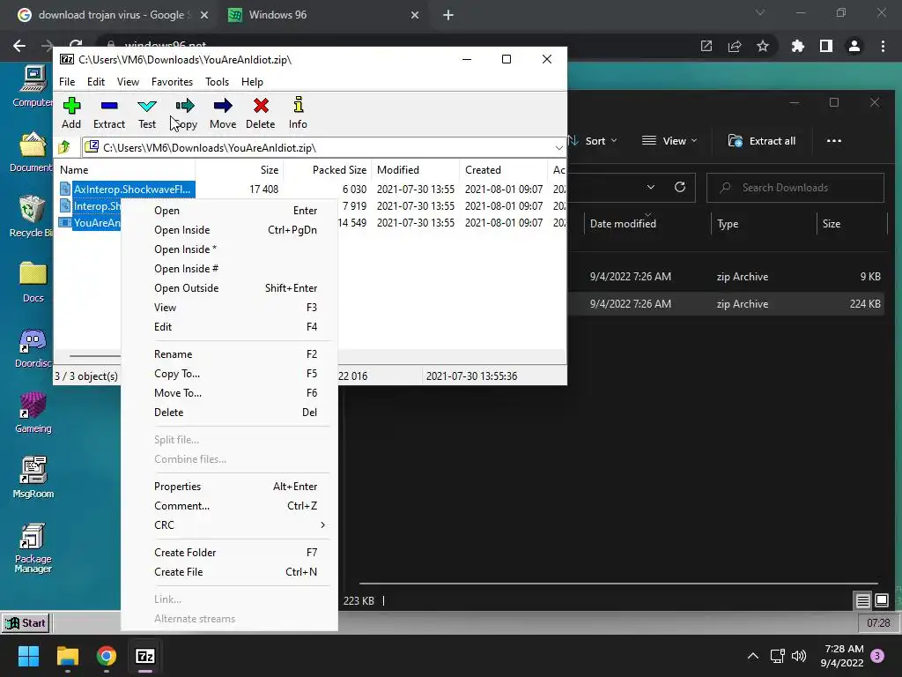
Task: Click the Type column header in Explorer
Action: [728, 223]
